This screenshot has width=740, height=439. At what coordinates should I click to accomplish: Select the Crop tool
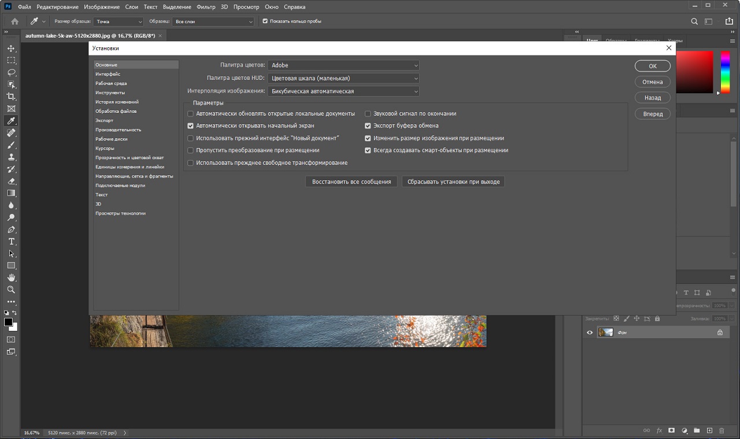[11, 97]
